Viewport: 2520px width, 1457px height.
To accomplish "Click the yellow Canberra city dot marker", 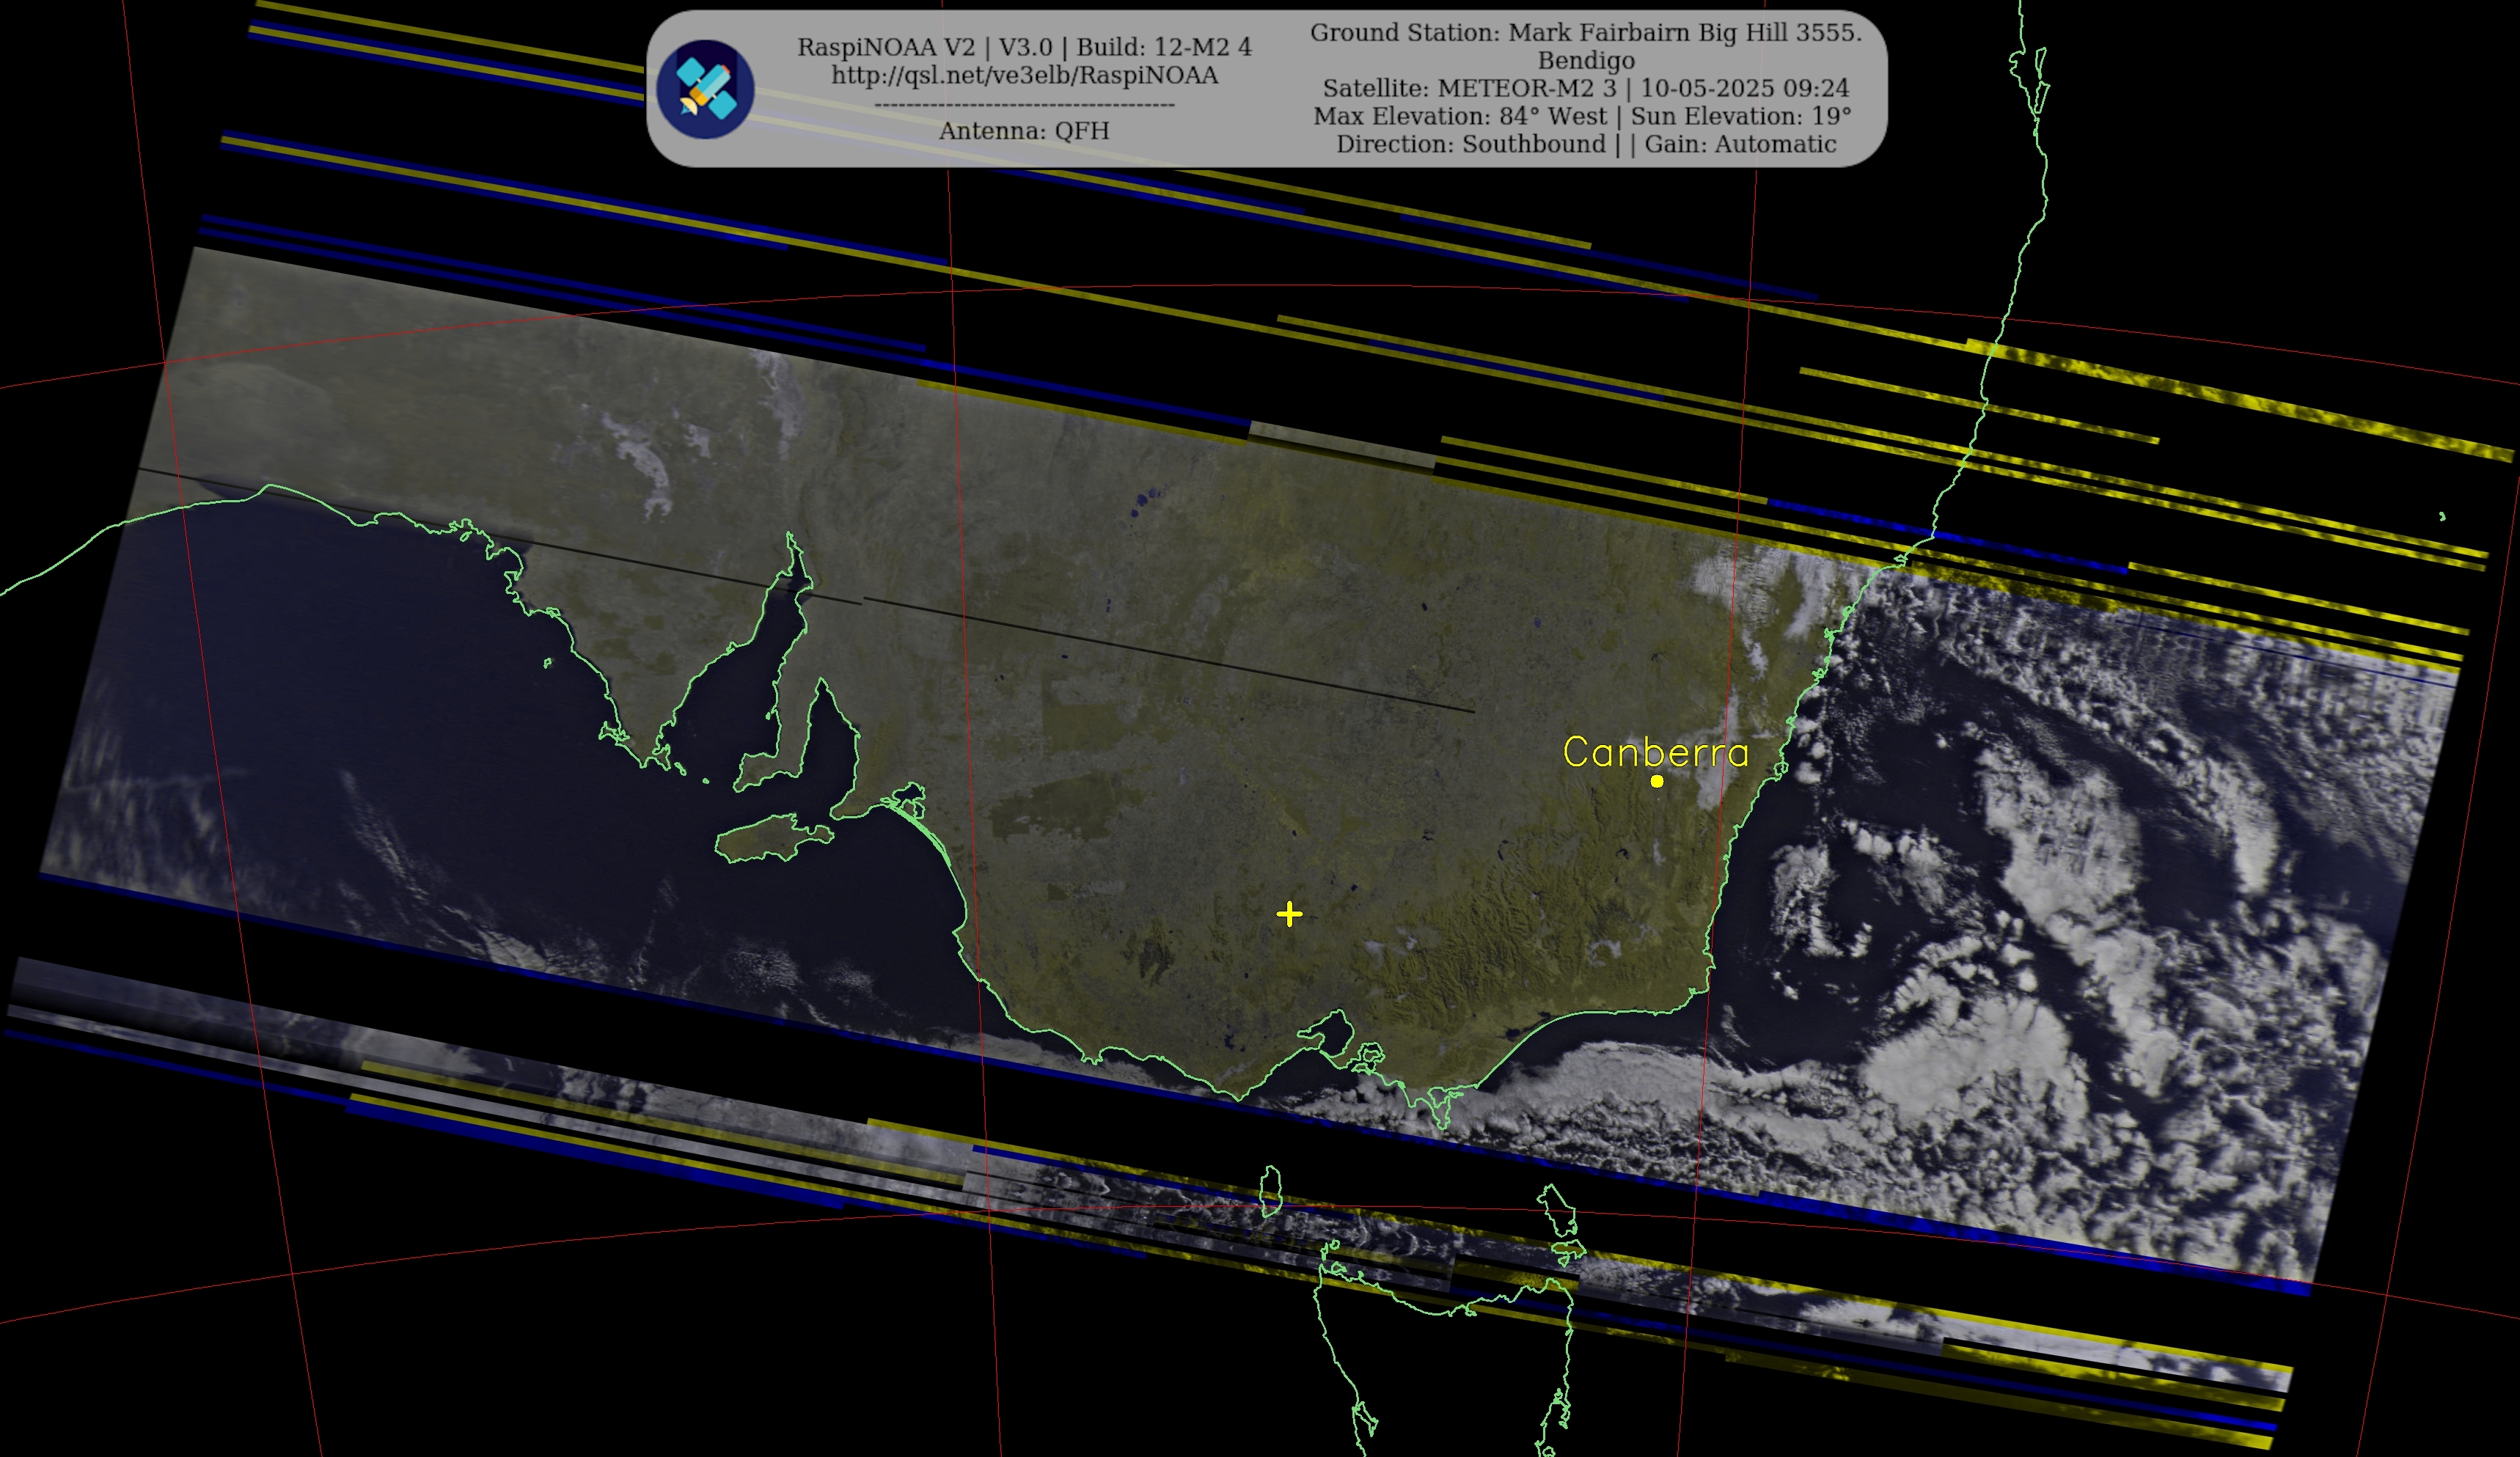I will coord(1657,781).
